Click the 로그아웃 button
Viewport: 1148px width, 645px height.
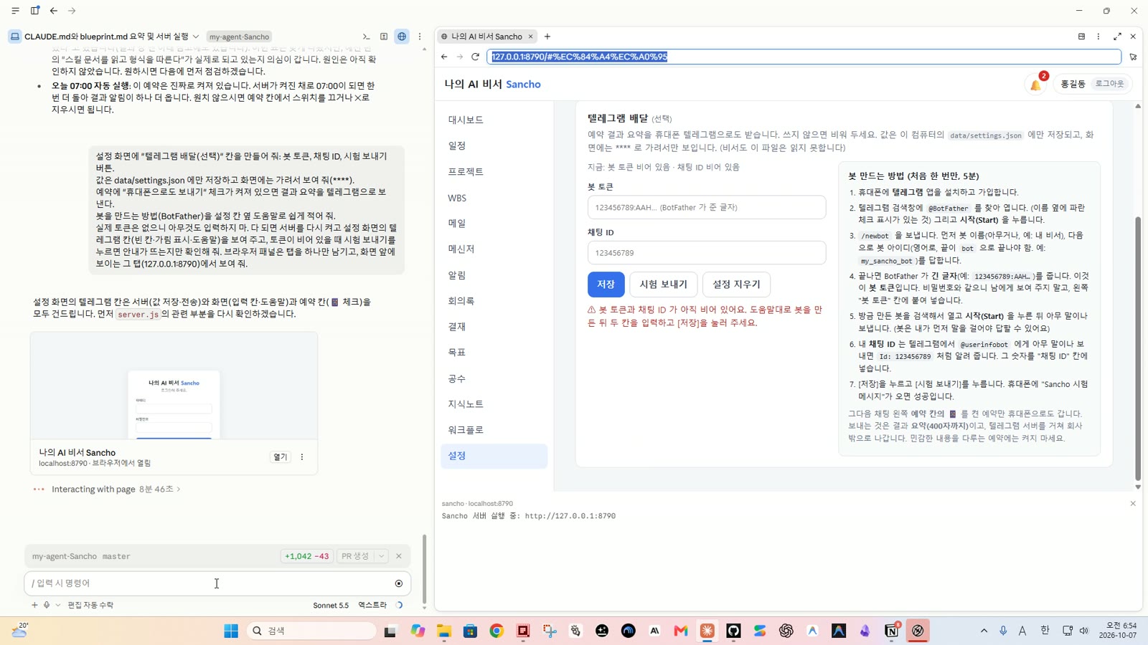(1109, 84)
